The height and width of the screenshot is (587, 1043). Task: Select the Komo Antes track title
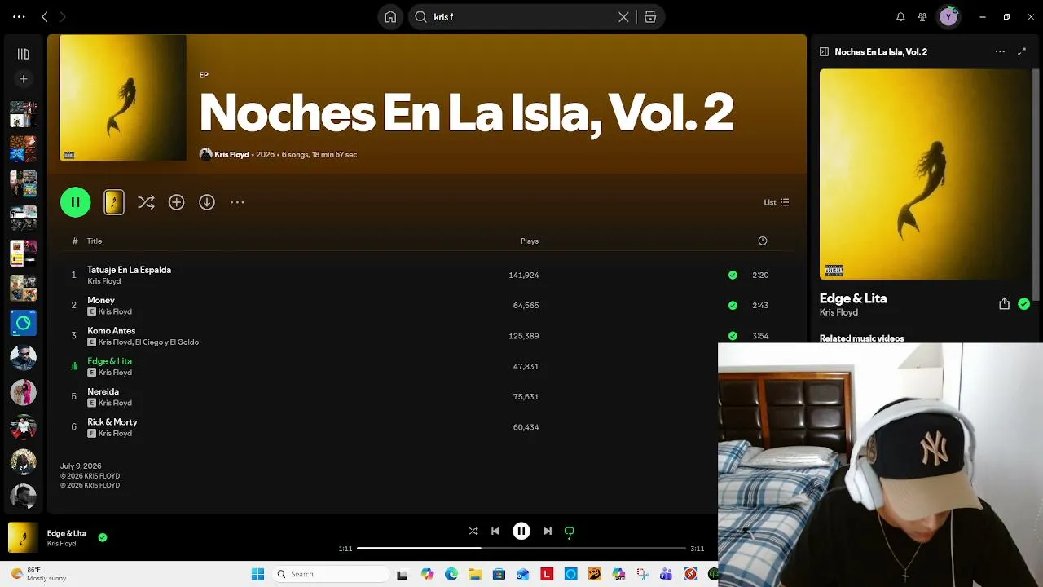pos(111,331)
